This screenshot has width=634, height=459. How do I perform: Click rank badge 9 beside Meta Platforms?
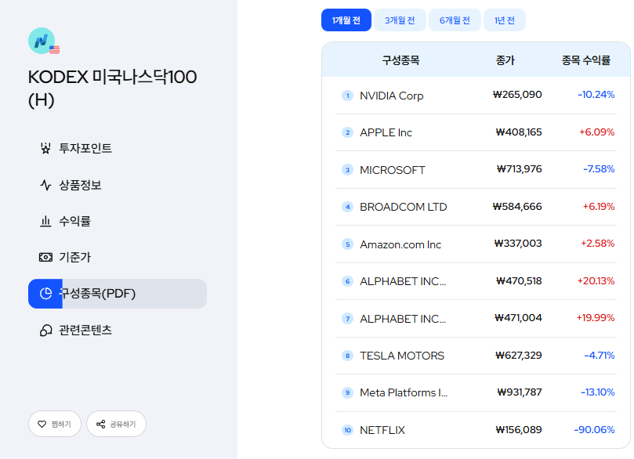click(347, 392)
